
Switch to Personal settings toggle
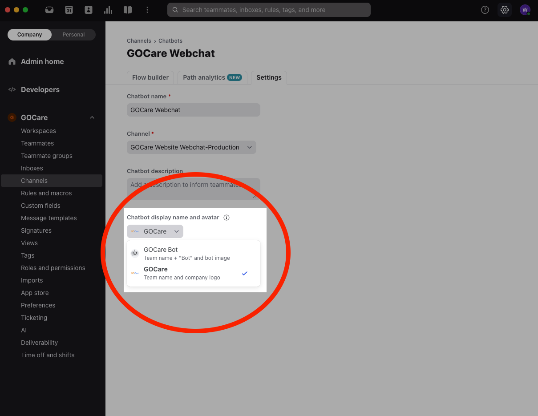[73, 35]
